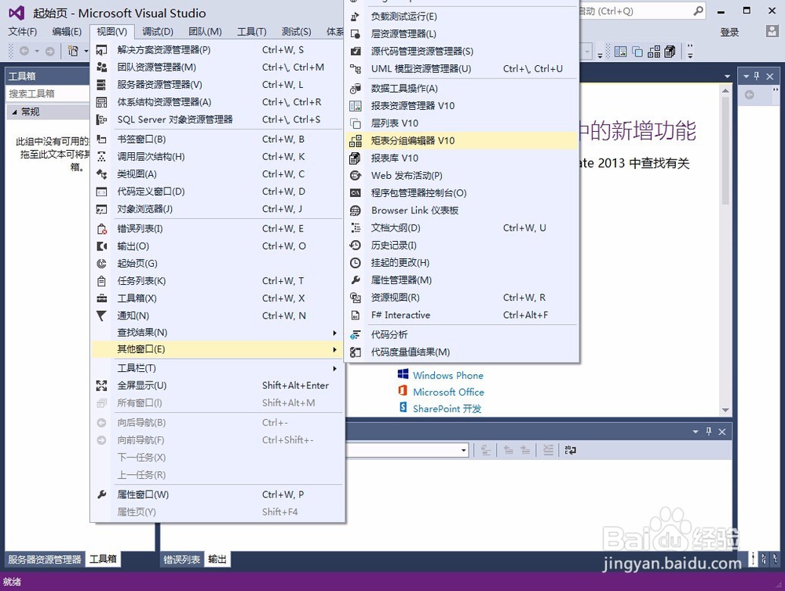Click the 代码度量值结果(M) icon

[356, 352]
